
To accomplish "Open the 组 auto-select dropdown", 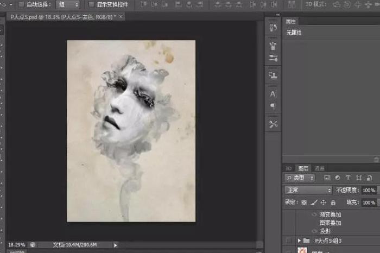I will tap(68, 4).
